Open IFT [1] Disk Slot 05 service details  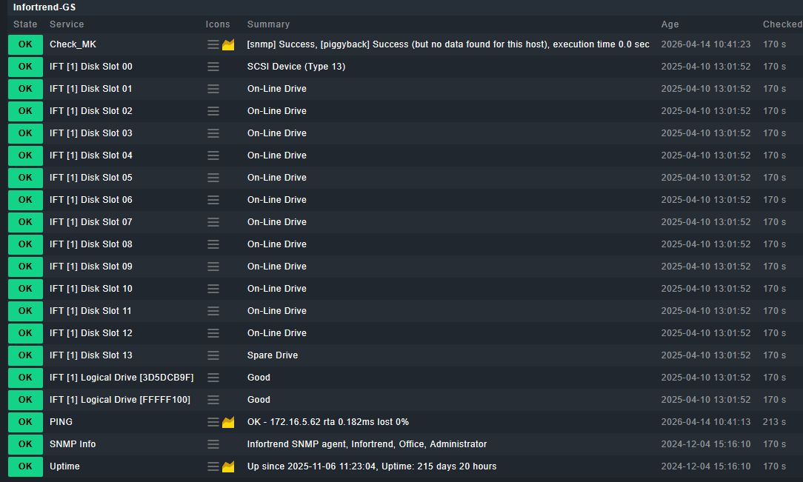click(x=90, y=178)
